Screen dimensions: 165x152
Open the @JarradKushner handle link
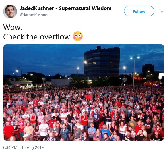click(x=34, y=15)
